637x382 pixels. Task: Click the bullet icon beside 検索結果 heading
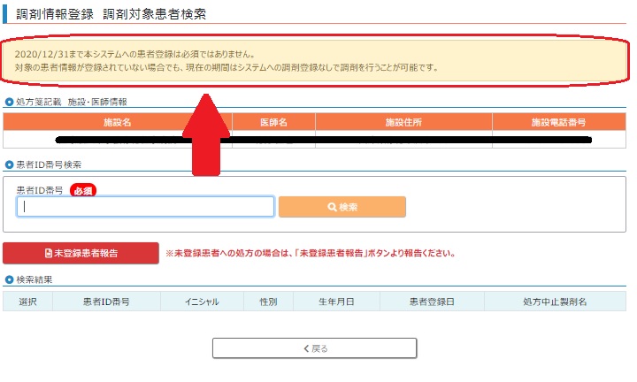(9, 279)
